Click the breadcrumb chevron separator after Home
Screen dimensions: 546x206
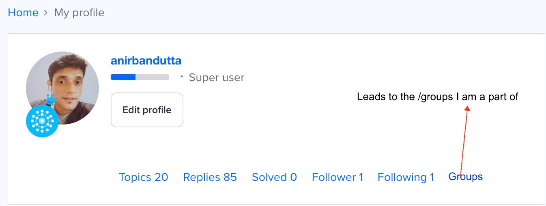pos(46,13)
